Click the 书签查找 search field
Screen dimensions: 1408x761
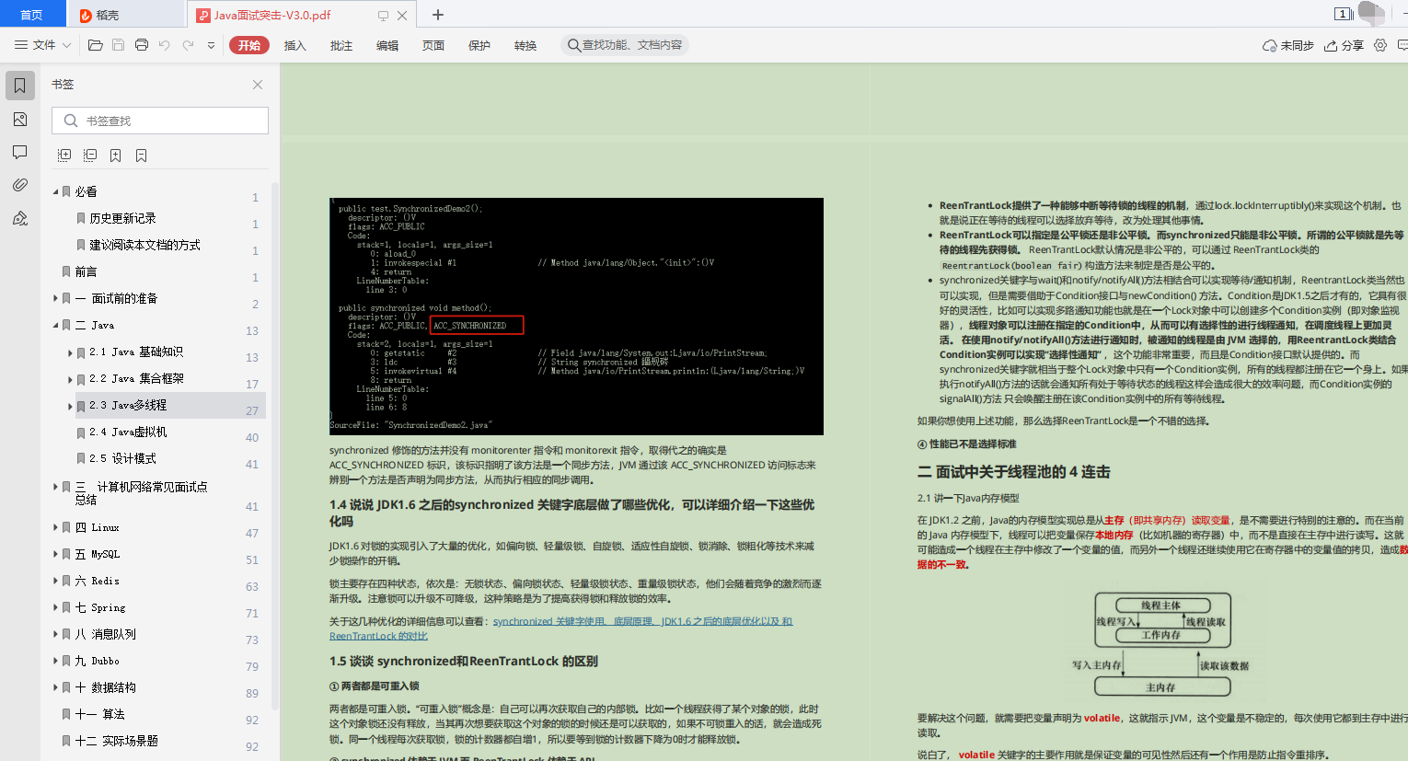(160, 121)
